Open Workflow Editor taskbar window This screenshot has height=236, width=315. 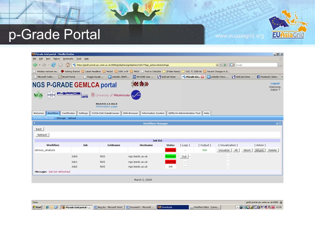click(x=205, y=207)
